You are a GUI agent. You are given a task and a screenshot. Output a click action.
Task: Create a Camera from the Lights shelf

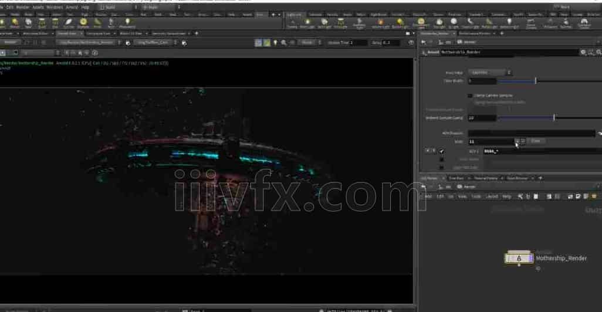(292, 23)
